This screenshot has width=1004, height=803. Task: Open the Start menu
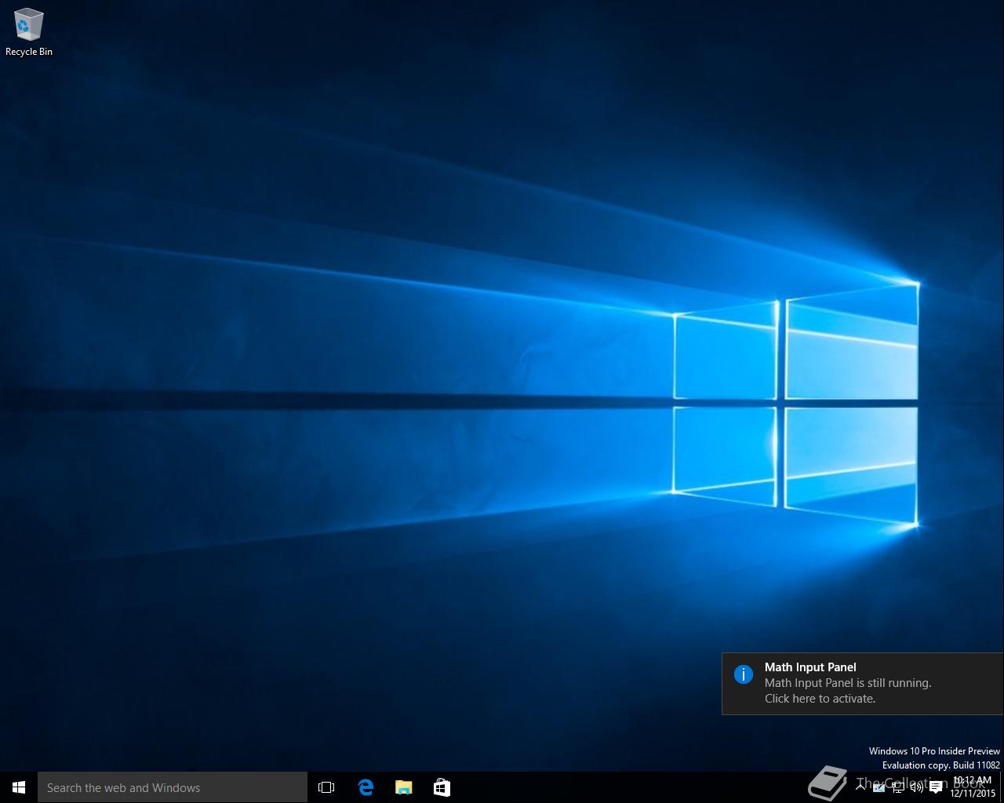19,787
